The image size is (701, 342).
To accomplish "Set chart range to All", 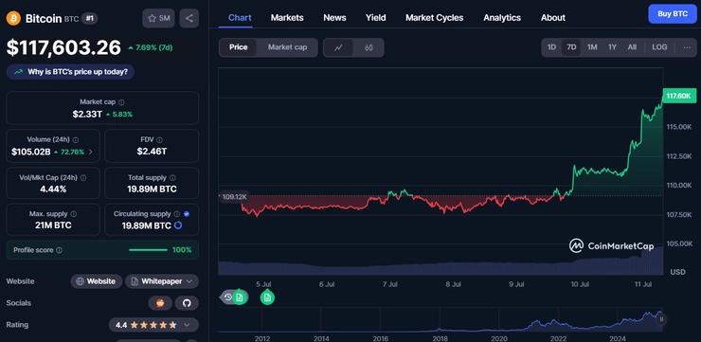I will [632, 47].
